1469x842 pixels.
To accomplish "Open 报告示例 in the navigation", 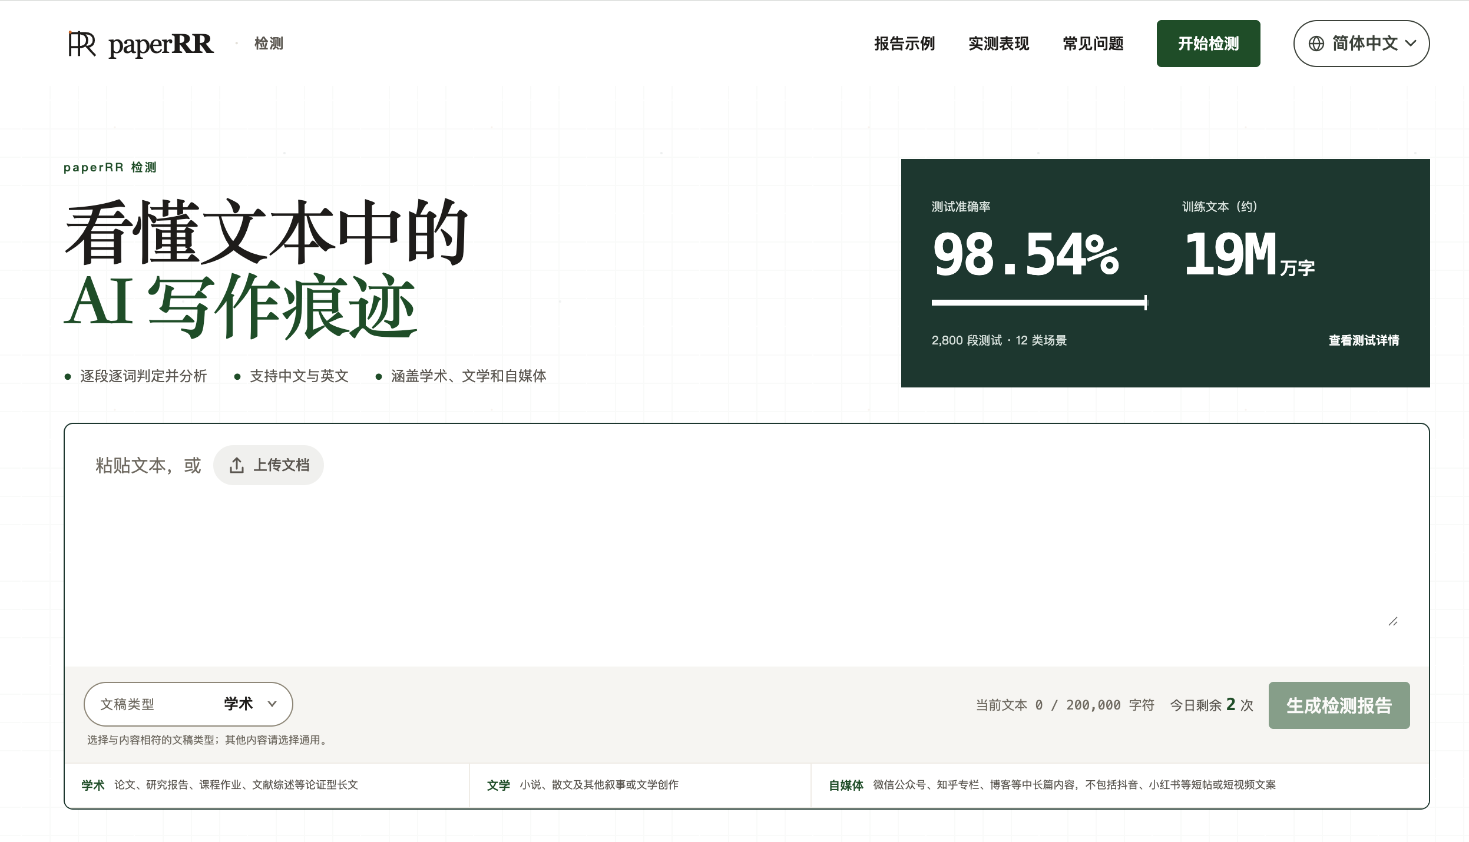I will pyautogui.click(x=904, y=44).
